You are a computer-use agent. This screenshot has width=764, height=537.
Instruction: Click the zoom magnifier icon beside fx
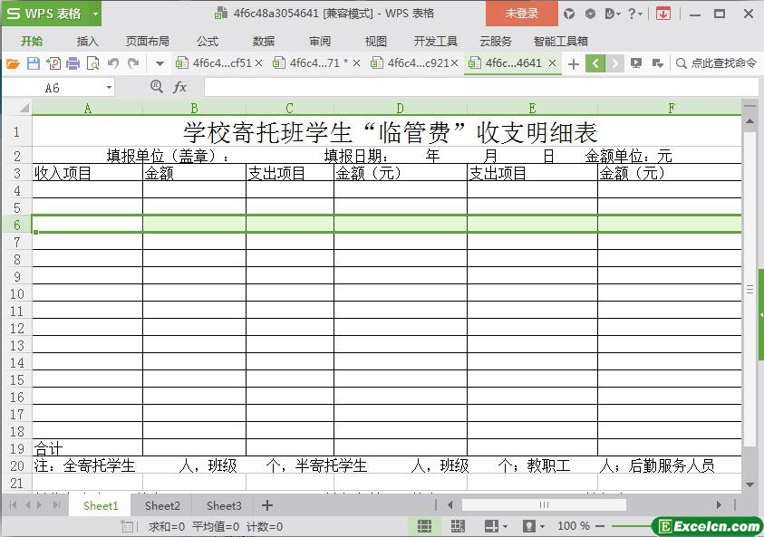(x=157, y=87)
